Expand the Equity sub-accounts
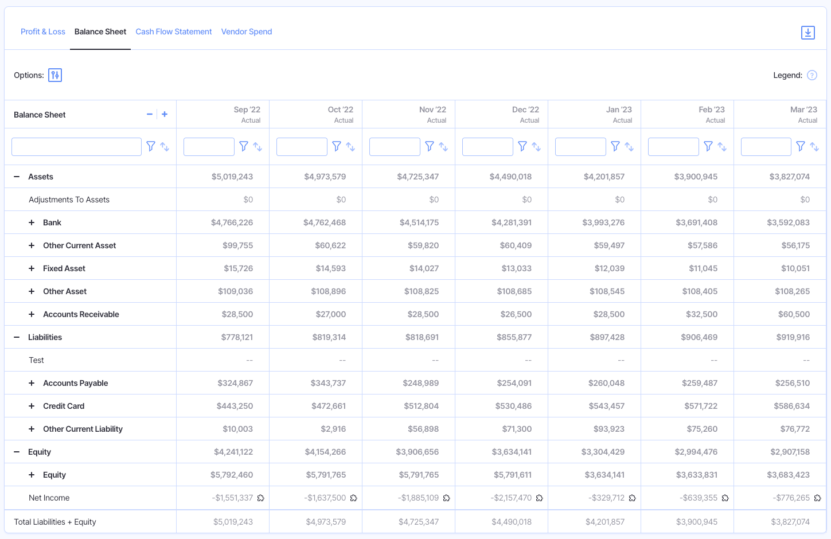The width and height of the screenshot is (831, 539). [x=32, y=475]
